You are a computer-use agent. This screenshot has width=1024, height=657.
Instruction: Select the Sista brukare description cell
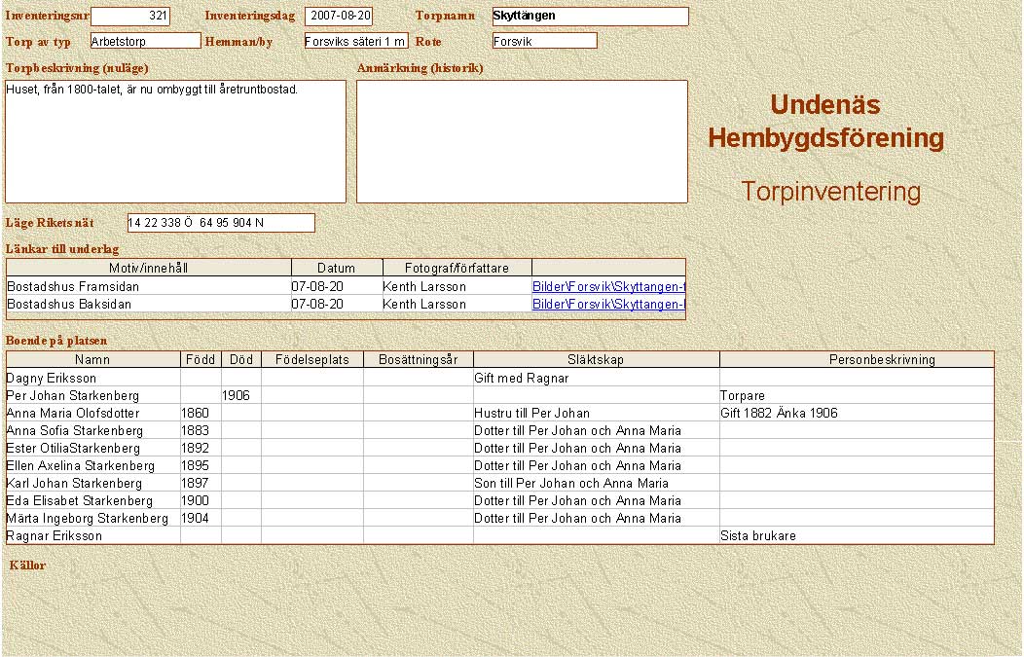856,536
